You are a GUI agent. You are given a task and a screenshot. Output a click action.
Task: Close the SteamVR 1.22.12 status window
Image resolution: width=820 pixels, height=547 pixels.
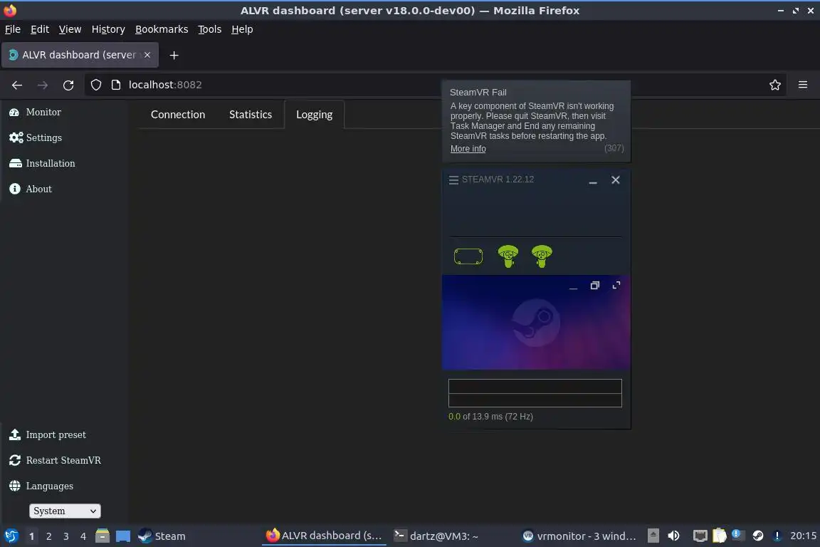(616, 180)
